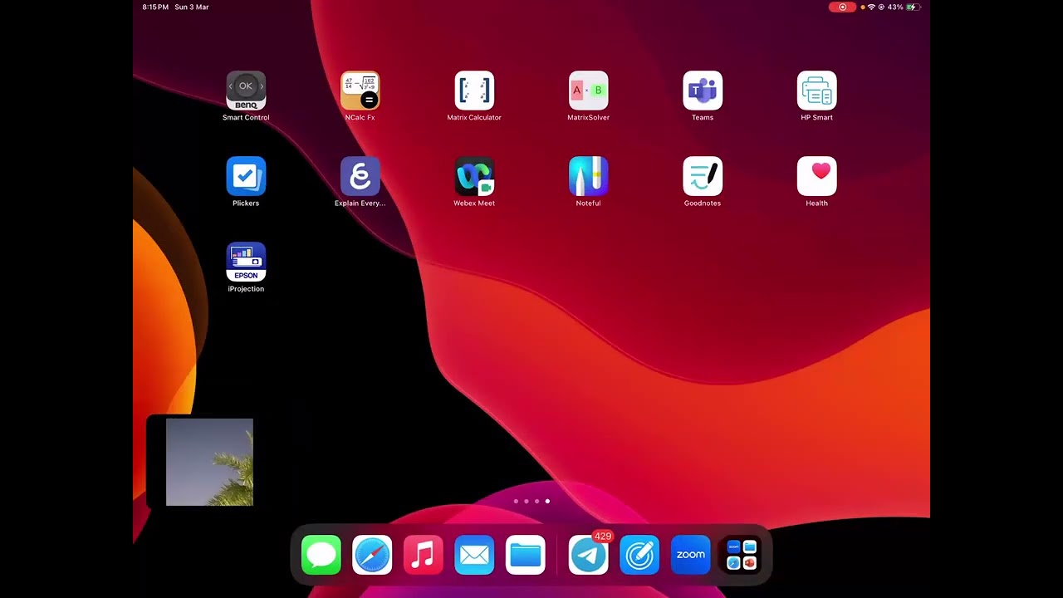
Task: Launch the MatrixSolver app
Action: [x=589, y=91]
